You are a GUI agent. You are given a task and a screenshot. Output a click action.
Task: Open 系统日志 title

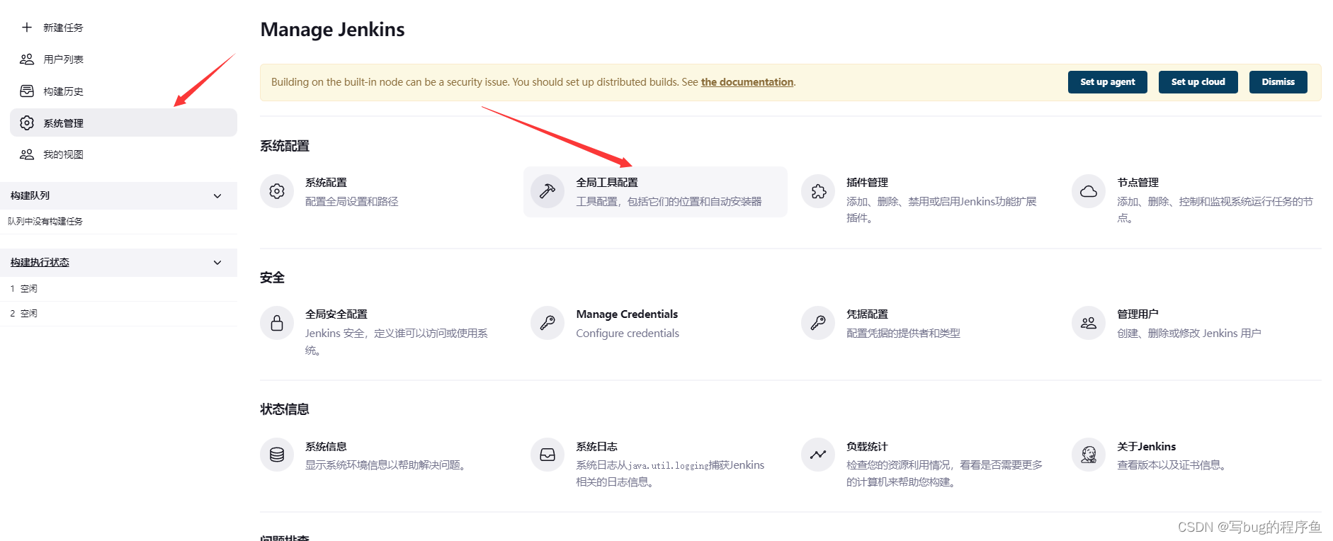[x=596, y=447]
